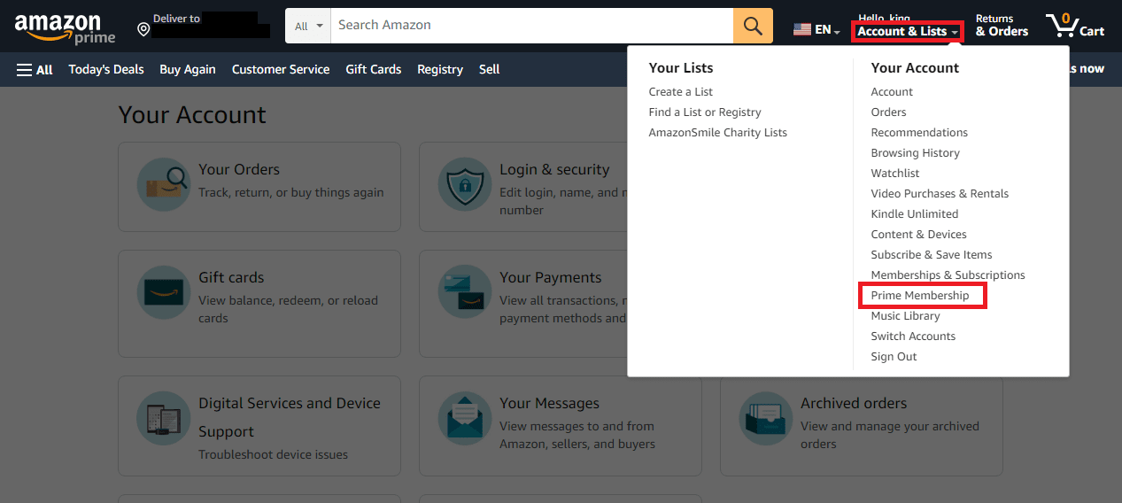Image resolution: width=1122 pixels, height=503 pixels.
Task: Click 'Track, return, or buy things again' text
Action: click(291, 192)
